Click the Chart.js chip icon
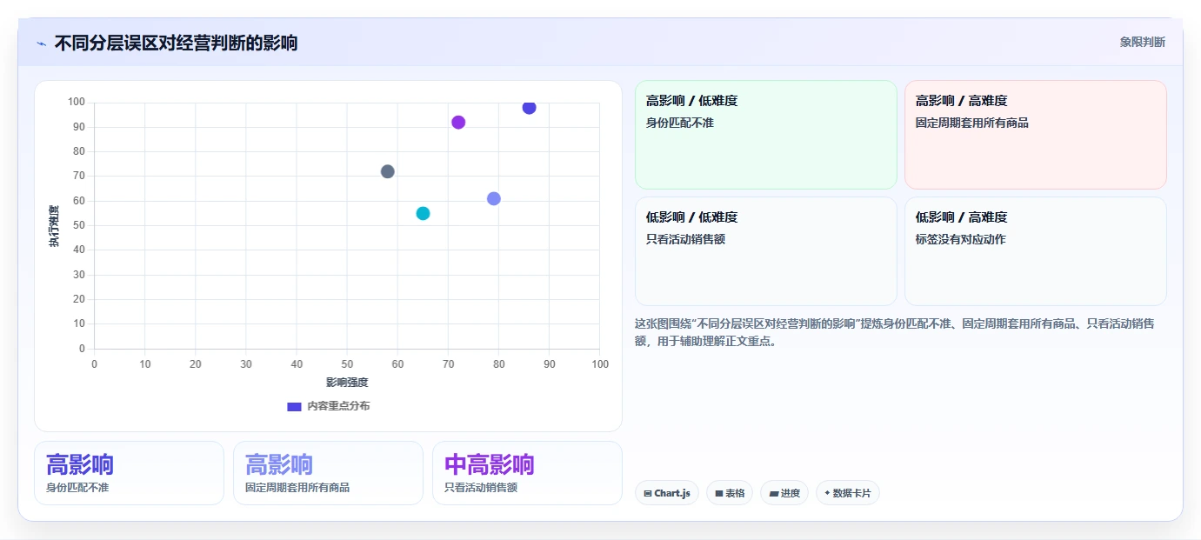Image resolution: width=1201 pixels, height=540 pixels. click(648, 493)
